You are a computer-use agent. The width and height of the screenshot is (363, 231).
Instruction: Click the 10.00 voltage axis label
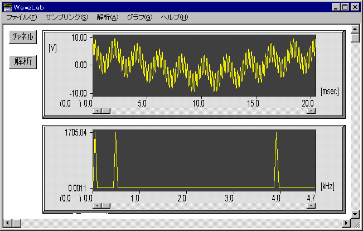click(79, 38)
